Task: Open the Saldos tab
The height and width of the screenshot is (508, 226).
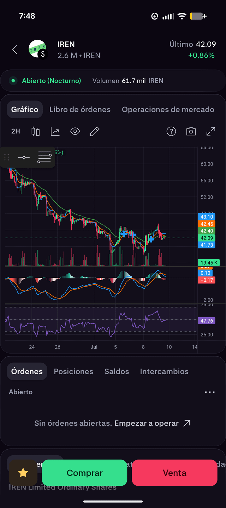Action: [117, 371]
